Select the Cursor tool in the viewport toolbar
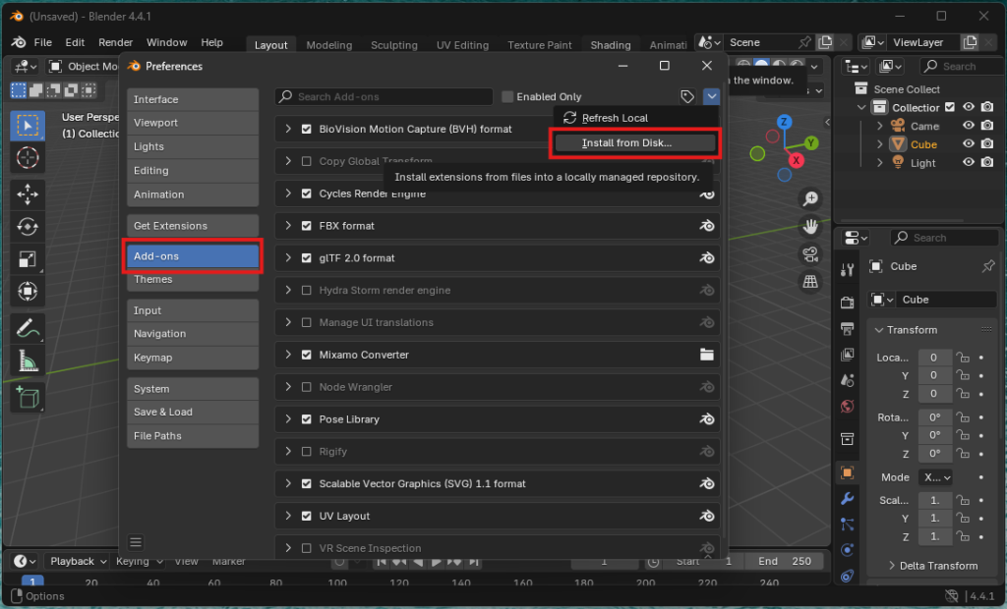Screen dimensions: 1007x609 click(x=27, y=158)
